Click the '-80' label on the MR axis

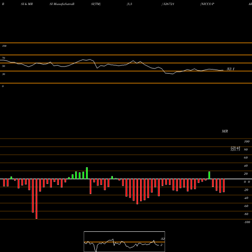coord(246,214)
